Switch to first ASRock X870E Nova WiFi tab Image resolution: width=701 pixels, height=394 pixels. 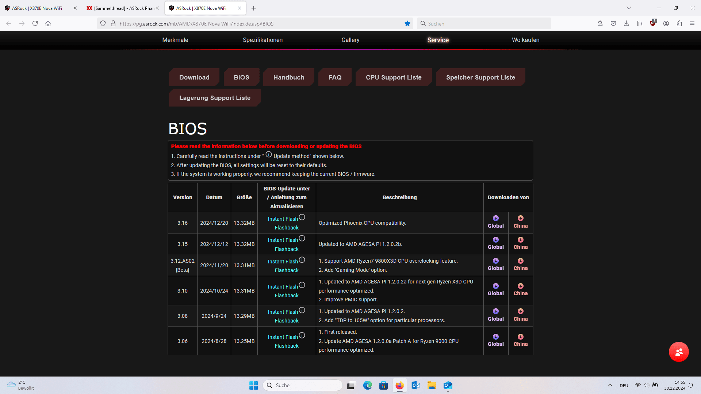[37, 8]
